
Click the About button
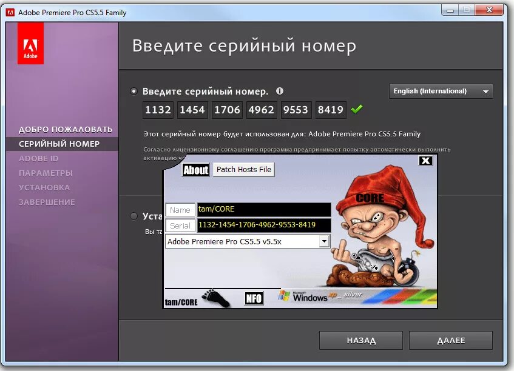(195, 170)
